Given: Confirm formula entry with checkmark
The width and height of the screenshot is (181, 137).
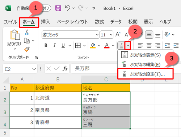Looking at the screenshot, I should [x=56, y=69].
